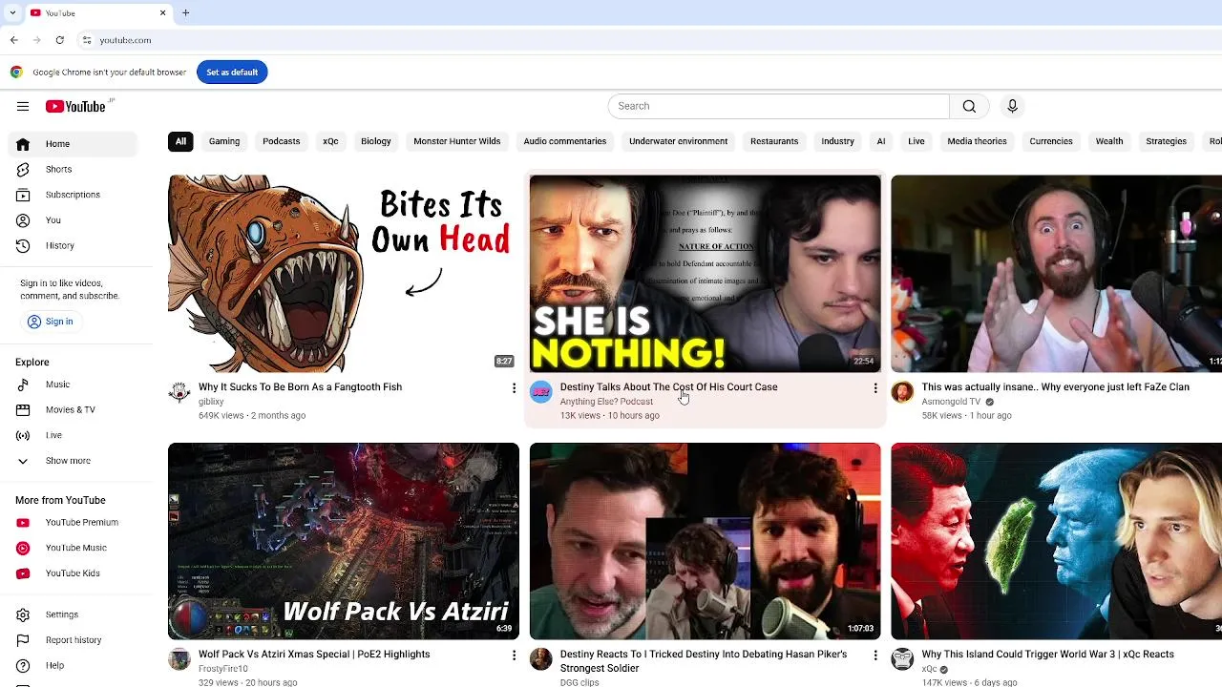Select the Wealth filter chip

point(1109,141)
